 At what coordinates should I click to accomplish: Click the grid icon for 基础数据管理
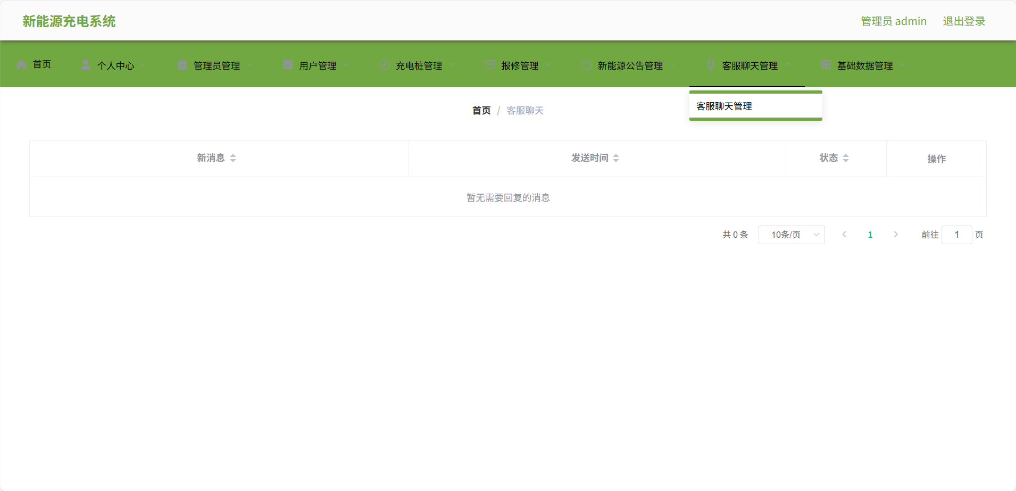pyautogui.click(x=826, y=65)
